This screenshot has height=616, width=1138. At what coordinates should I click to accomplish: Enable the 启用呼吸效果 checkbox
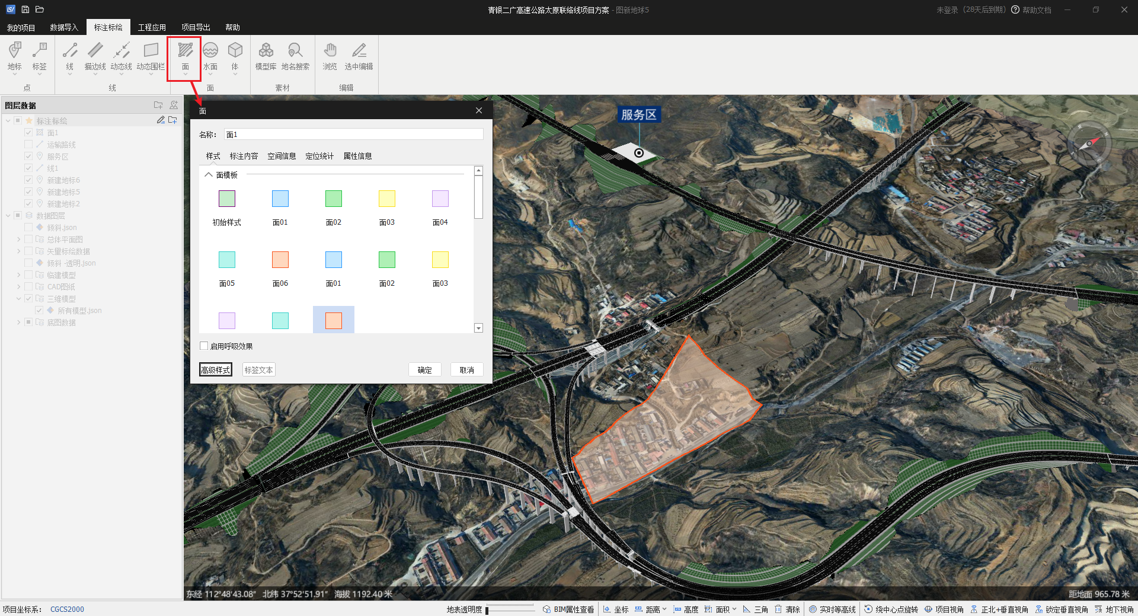[x=204, y=346]
